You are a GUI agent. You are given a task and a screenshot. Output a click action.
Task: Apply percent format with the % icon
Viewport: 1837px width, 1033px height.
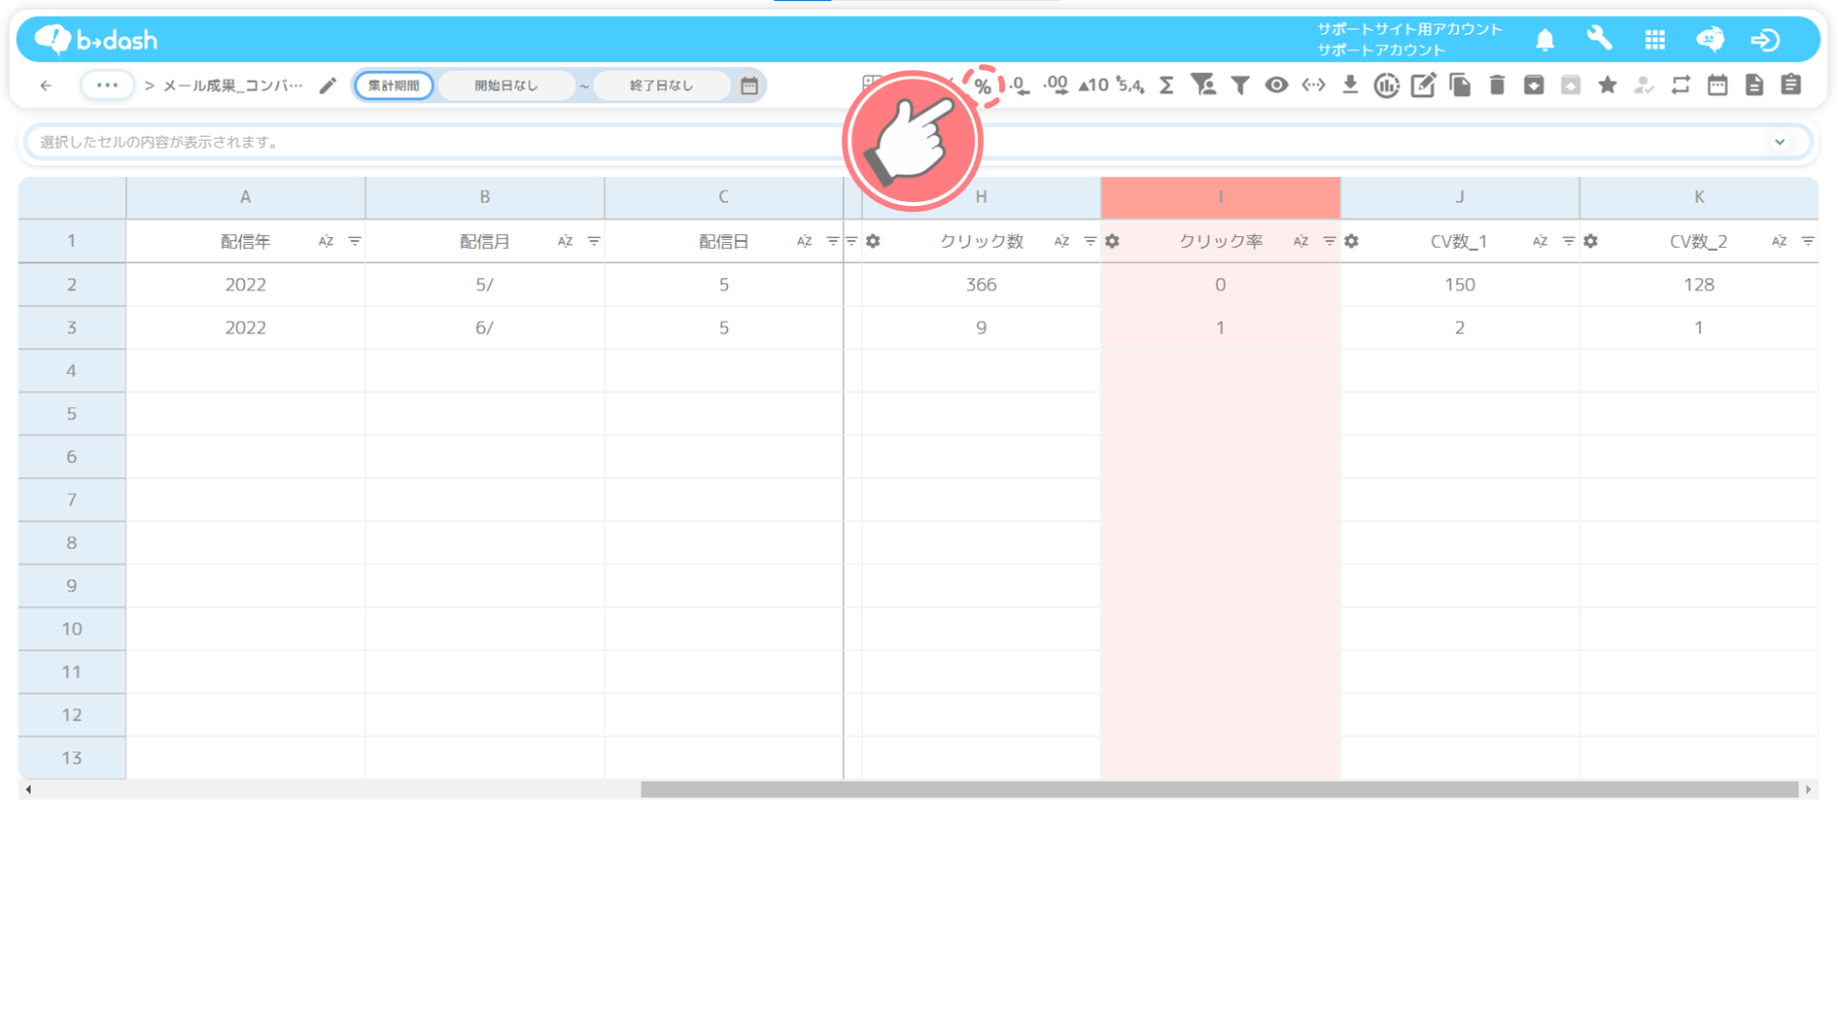point(983,86)
